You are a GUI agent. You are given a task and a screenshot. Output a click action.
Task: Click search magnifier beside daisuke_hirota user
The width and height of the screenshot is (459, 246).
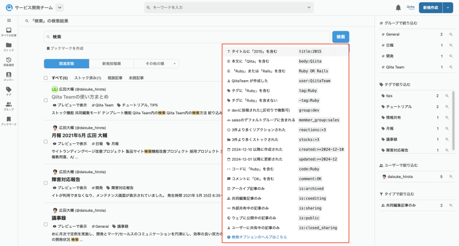tap(451, 177)
